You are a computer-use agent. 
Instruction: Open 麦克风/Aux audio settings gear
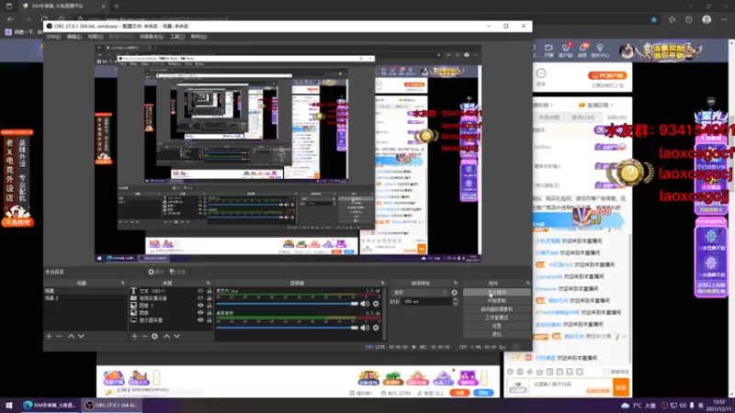[376, 304]
